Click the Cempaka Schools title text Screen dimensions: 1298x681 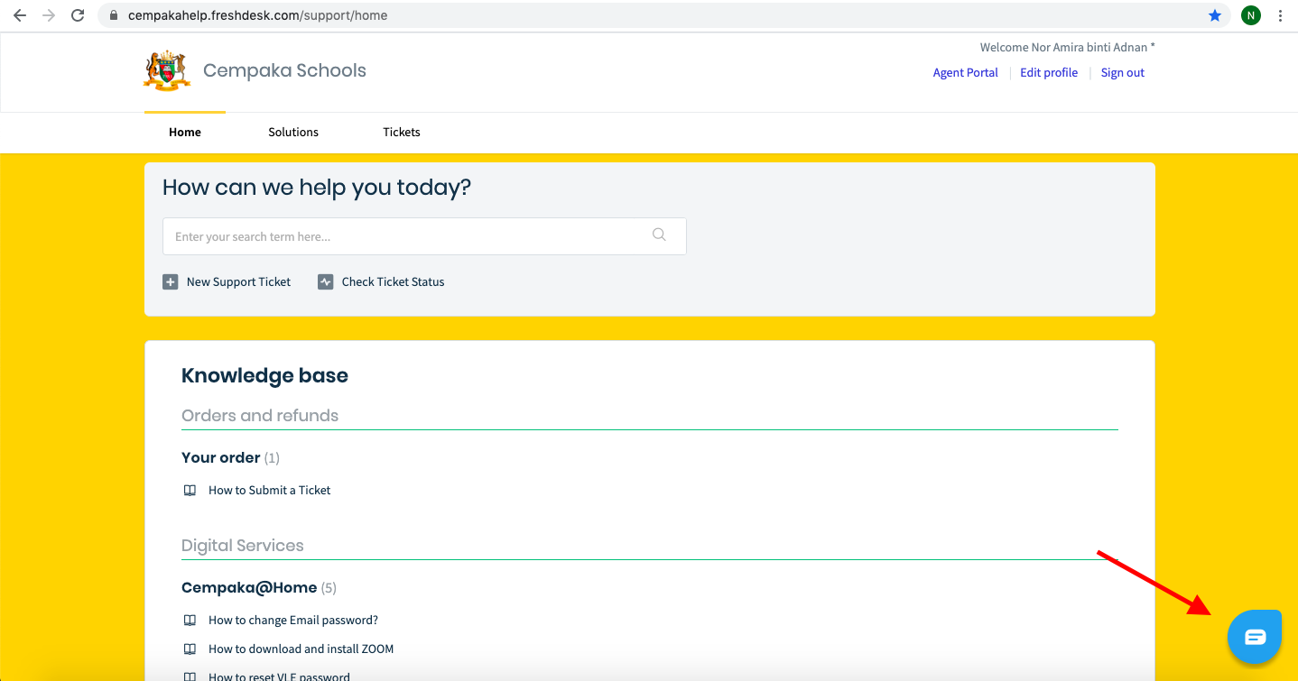coord(284,70)
